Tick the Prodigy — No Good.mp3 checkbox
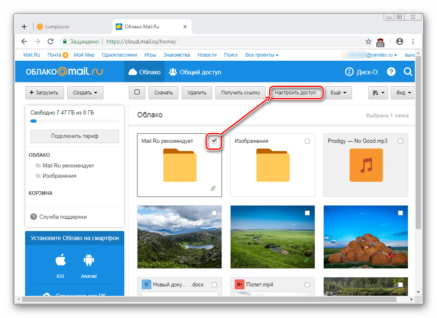Image resolution: width=437 pixels, height=318 pixels. pos(400,141)
